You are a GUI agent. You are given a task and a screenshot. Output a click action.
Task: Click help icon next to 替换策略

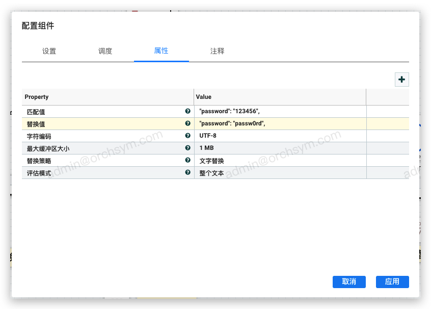point(187,160)
